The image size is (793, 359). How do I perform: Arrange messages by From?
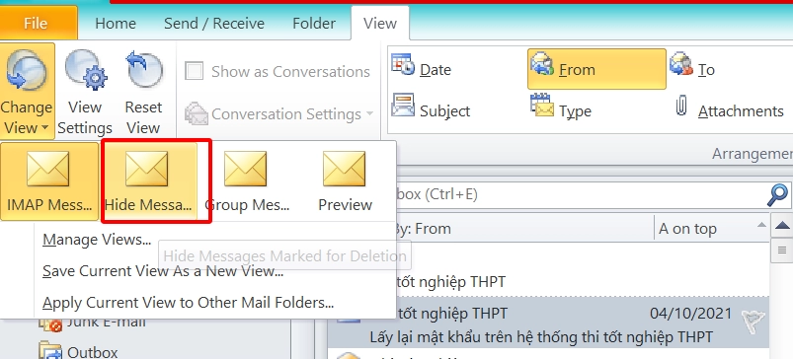[x=596, y=69]
